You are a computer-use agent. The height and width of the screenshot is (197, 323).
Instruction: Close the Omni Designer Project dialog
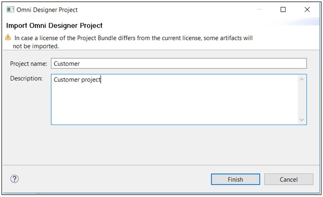pos(307,10)
